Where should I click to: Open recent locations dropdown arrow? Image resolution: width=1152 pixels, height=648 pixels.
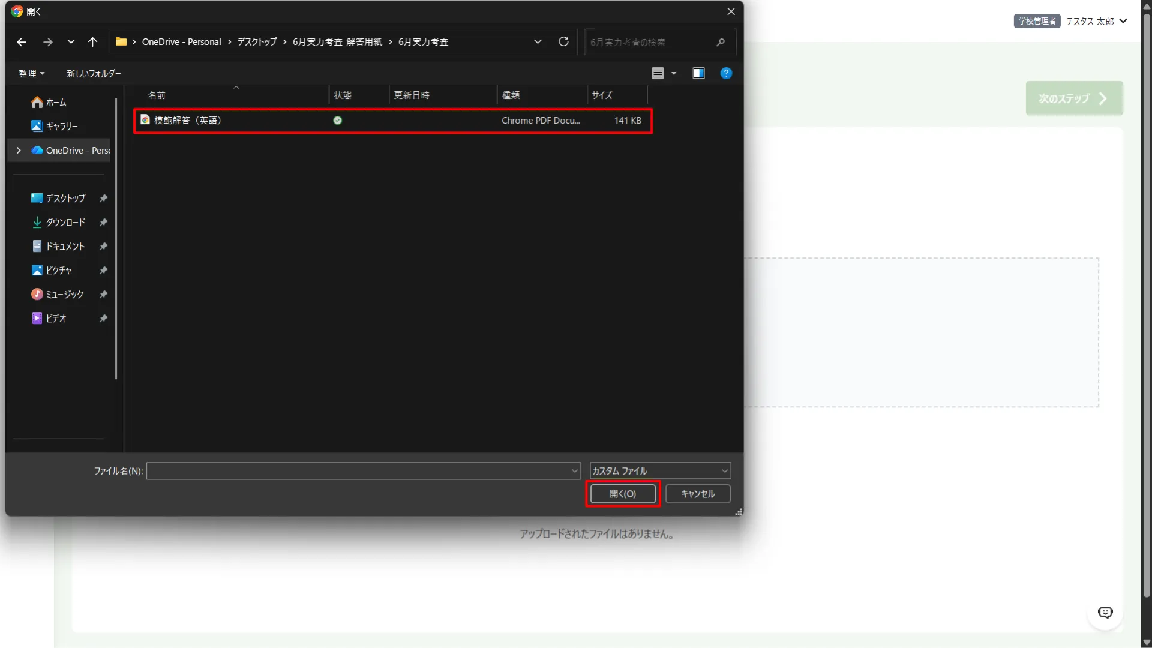[71, 42]
